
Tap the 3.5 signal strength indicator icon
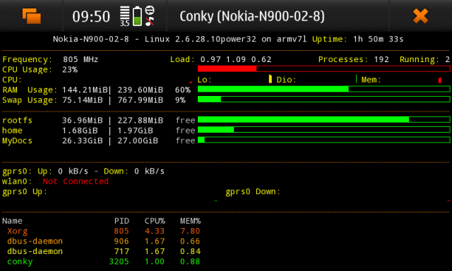[x=124, y=16]
